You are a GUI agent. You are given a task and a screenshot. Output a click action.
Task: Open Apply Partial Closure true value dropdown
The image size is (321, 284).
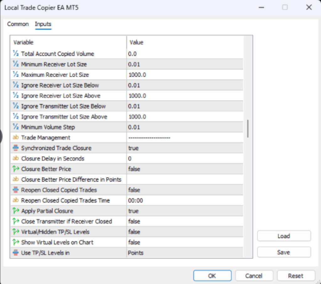pyautogui.click(x=185, y=211)
